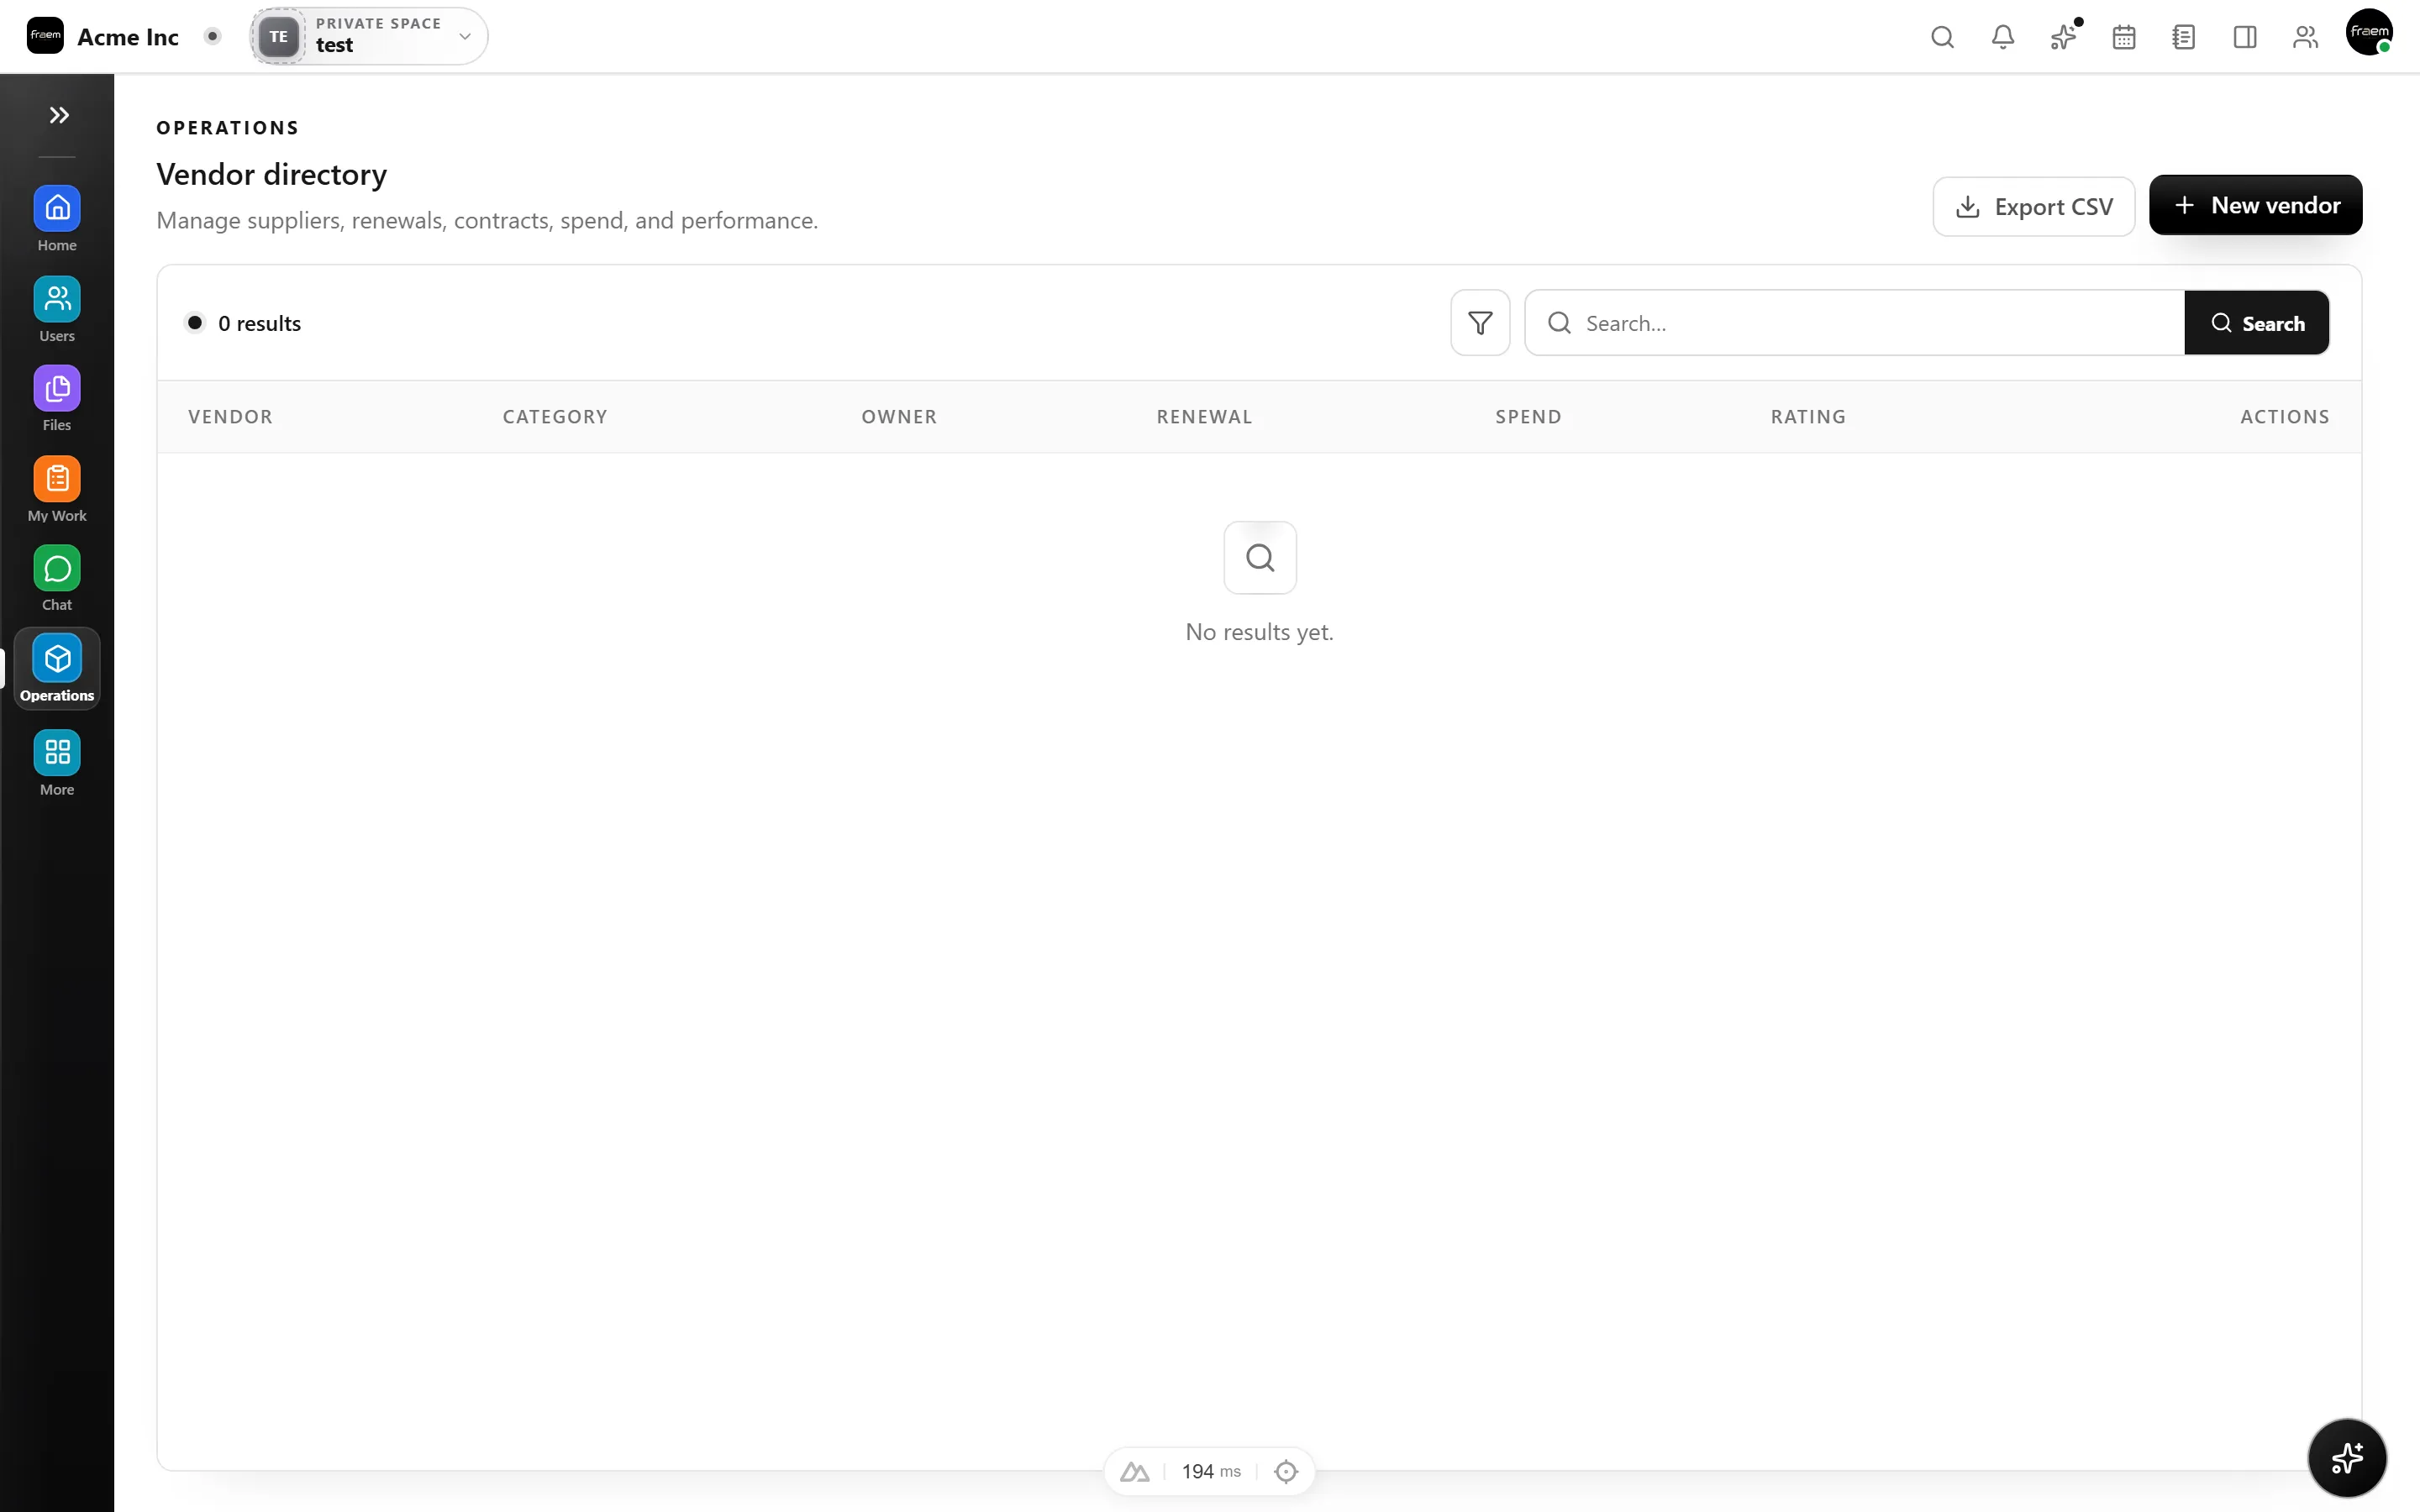Viewport: 2420px width, 1512px height.
Task: Open Files section in sidebar
Action: point(57,399)
